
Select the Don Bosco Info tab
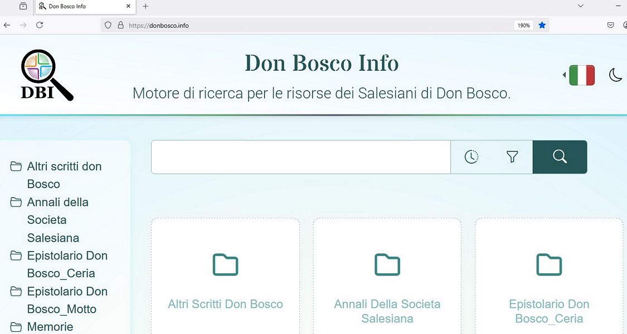85,6
